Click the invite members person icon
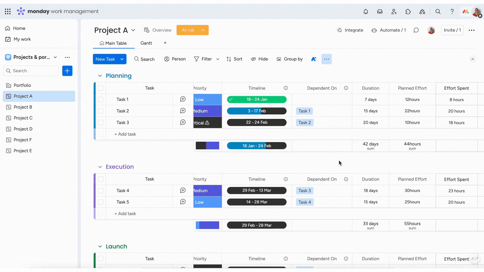This screenshot has height=272, width=484. point(394,12)
